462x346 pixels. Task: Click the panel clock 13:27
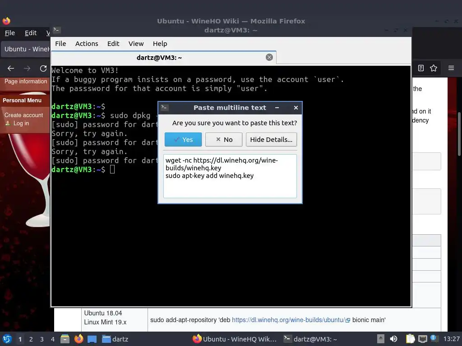(451, 339)
